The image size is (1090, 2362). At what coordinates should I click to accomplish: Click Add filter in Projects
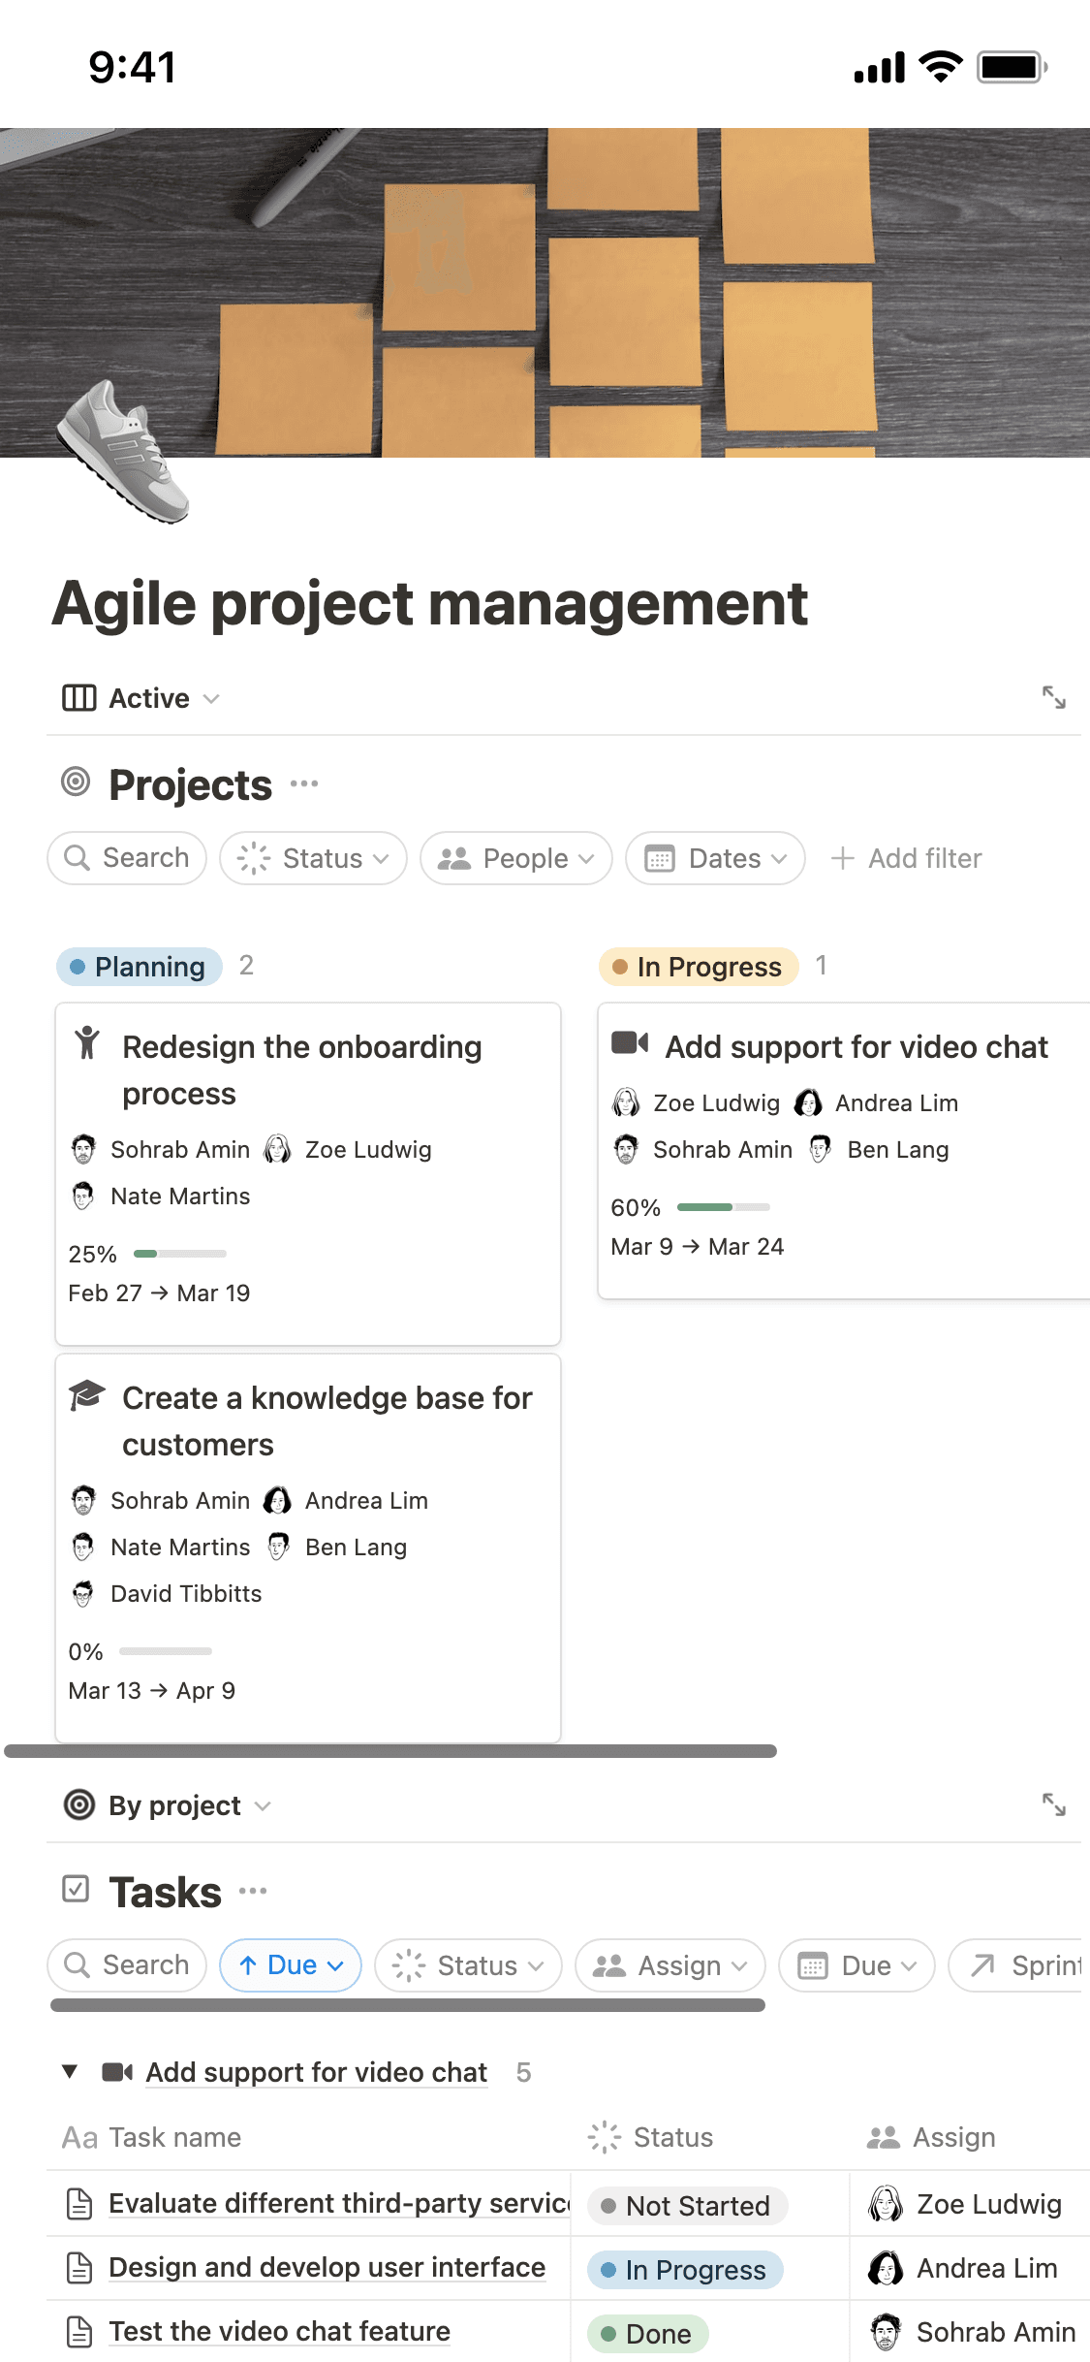[907, 858]
